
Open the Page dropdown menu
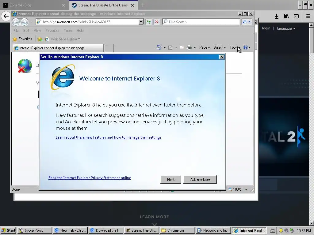pos(205,47)
